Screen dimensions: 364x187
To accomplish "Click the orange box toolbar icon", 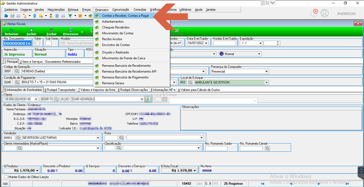I will (80, 16).
